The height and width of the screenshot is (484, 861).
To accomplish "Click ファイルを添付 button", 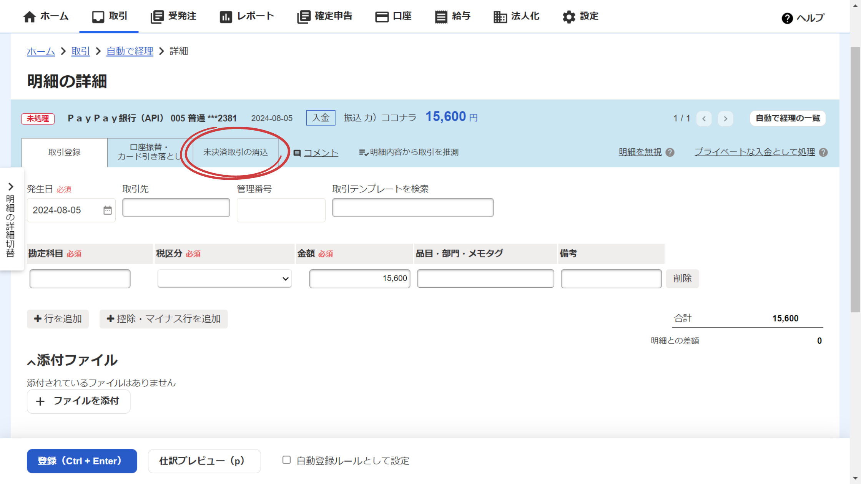I will point(78,401).
